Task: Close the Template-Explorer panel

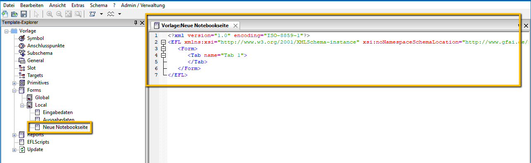Action: pos(142,23)
